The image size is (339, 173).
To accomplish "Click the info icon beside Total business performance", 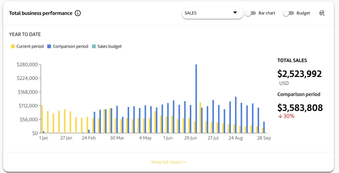I will (x=78, y=13).
